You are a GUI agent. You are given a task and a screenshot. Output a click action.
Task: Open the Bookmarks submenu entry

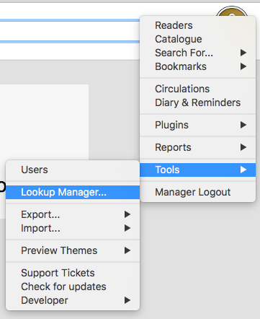click(197, 66)
